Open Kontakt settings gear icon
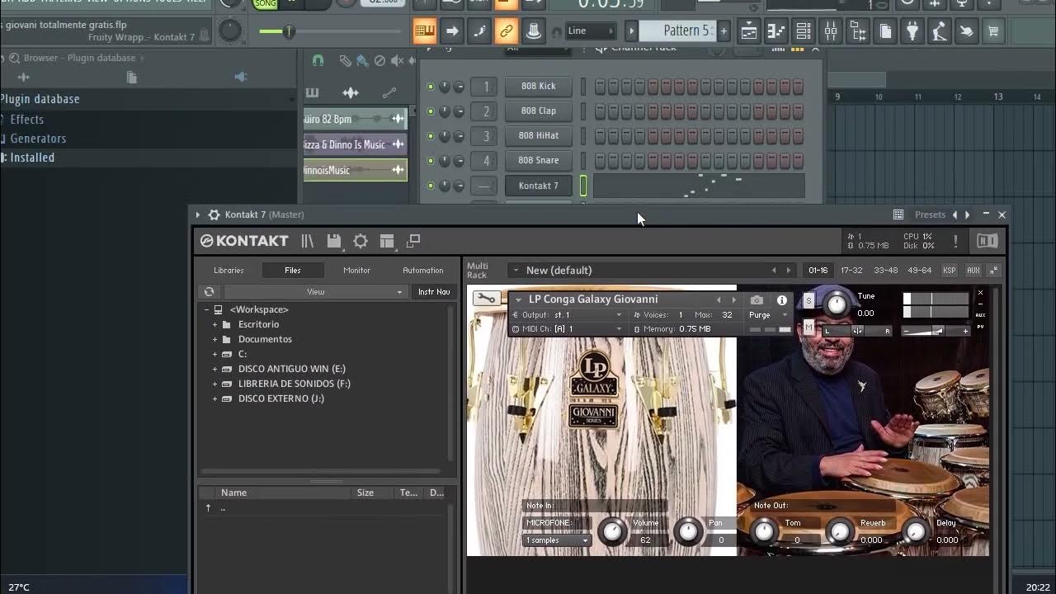 pos(361,241)
